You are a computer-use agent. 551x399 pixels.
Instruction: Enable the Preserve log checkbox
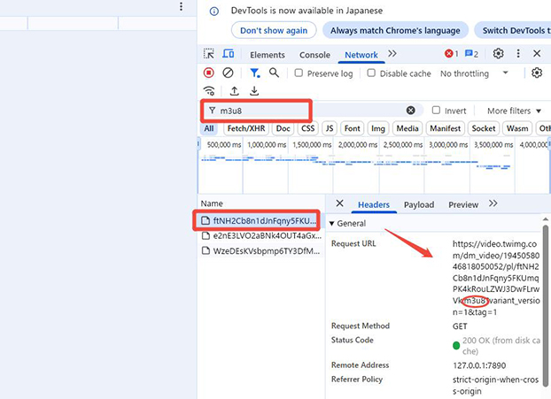click(x=299, y=73)
